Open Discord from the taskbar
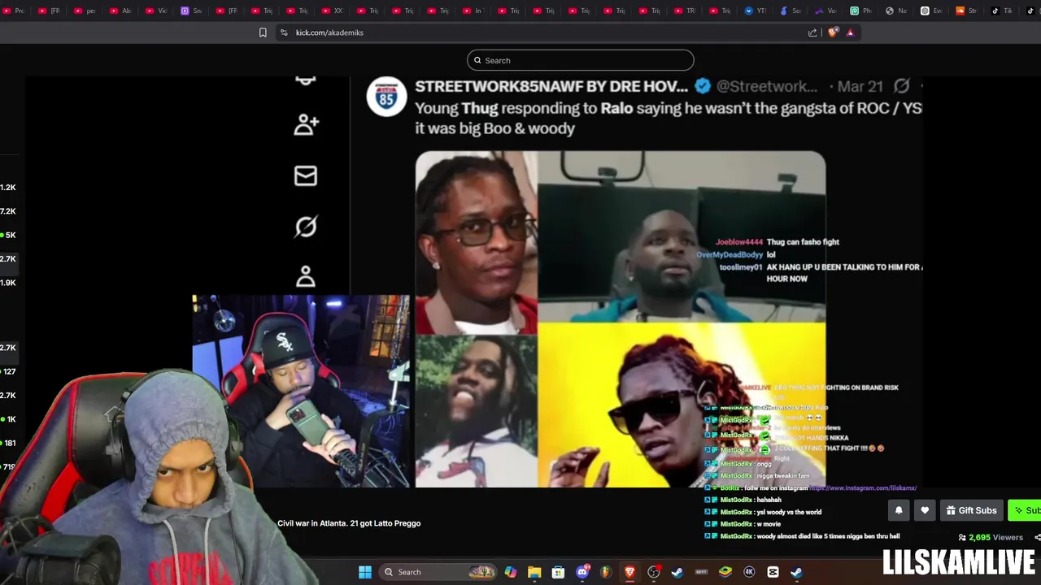Viewport: 1041px width, 585px height. [582, 572]
